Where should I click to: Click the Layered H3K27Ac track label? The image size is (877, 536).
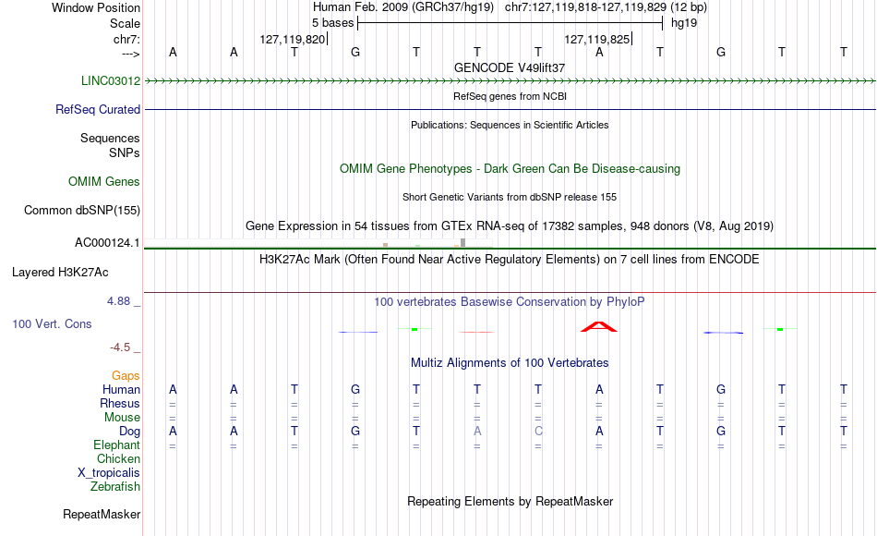coord(60,273)
